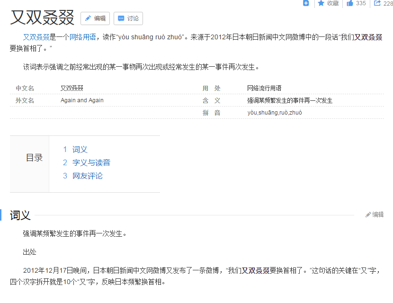Click the like count 335

coord(361,3)
